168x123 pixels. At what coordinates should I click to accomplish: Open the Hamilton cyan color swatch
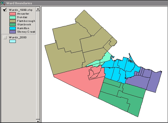(x=13, y=28)
